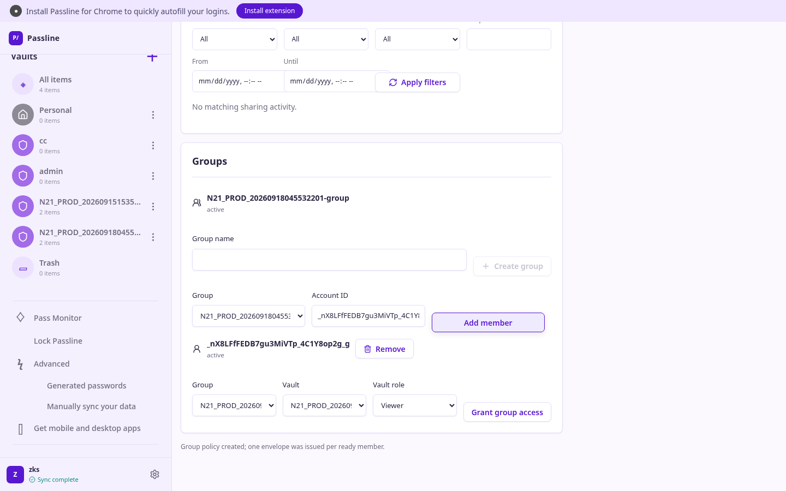Open the third All filter dropdown

(x=418, y=39)
